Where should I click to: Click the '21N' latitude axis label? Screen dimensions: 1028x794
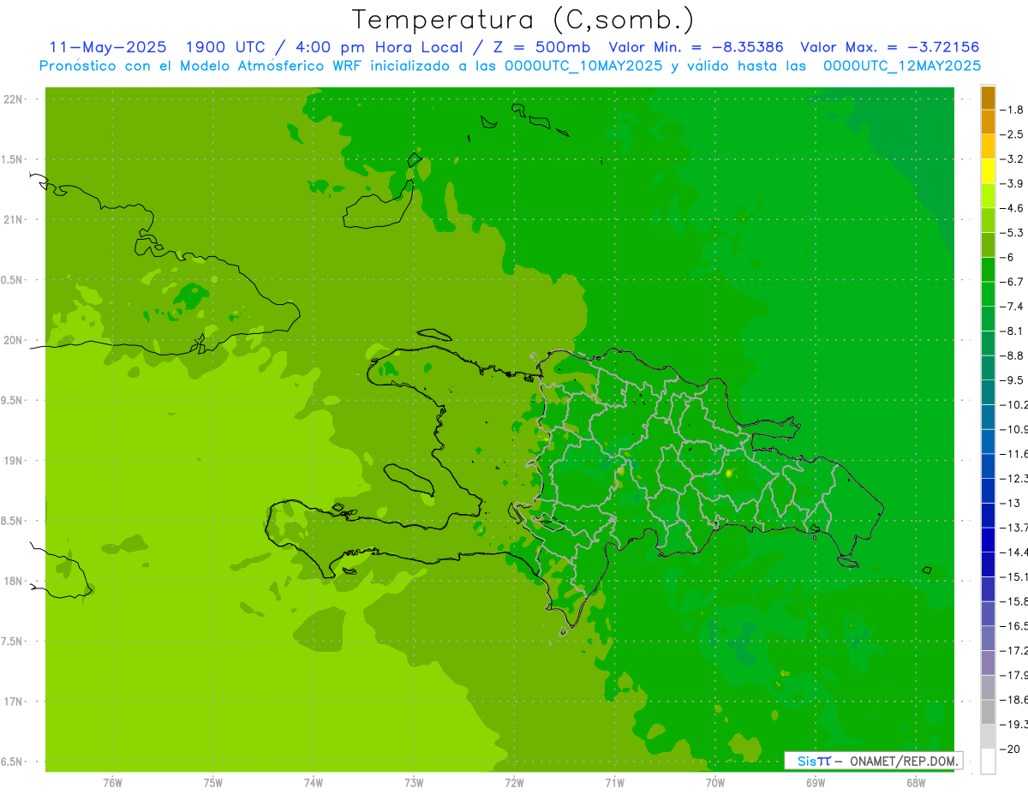click(x=13, y=219)
